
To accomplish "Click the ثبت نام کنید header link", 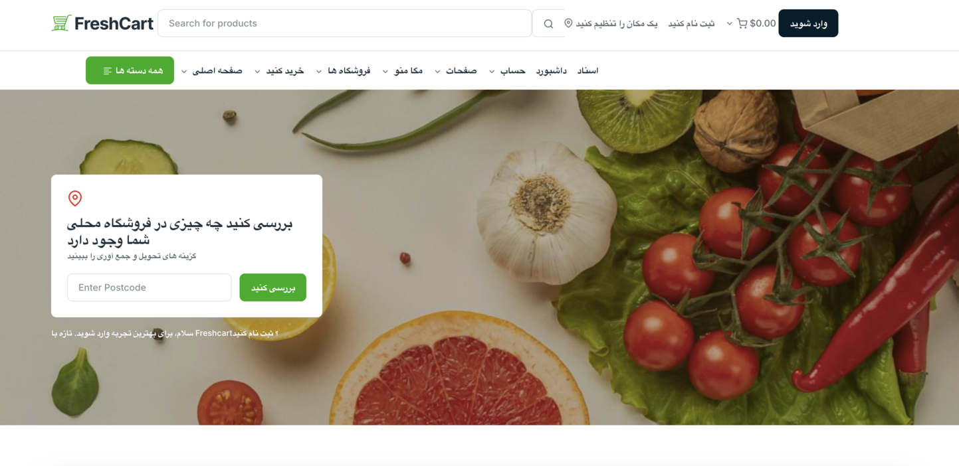I will click(x=691, y=23).
